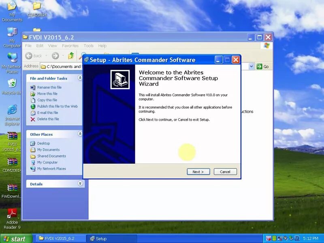
Task: Click the network connection tray icon
Action: tap(280, 239)
